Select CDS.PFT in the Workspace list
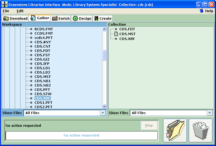Image resolution: width=216 pixels, height=146 pixels. pyautogui.click(x=42, y=89)
